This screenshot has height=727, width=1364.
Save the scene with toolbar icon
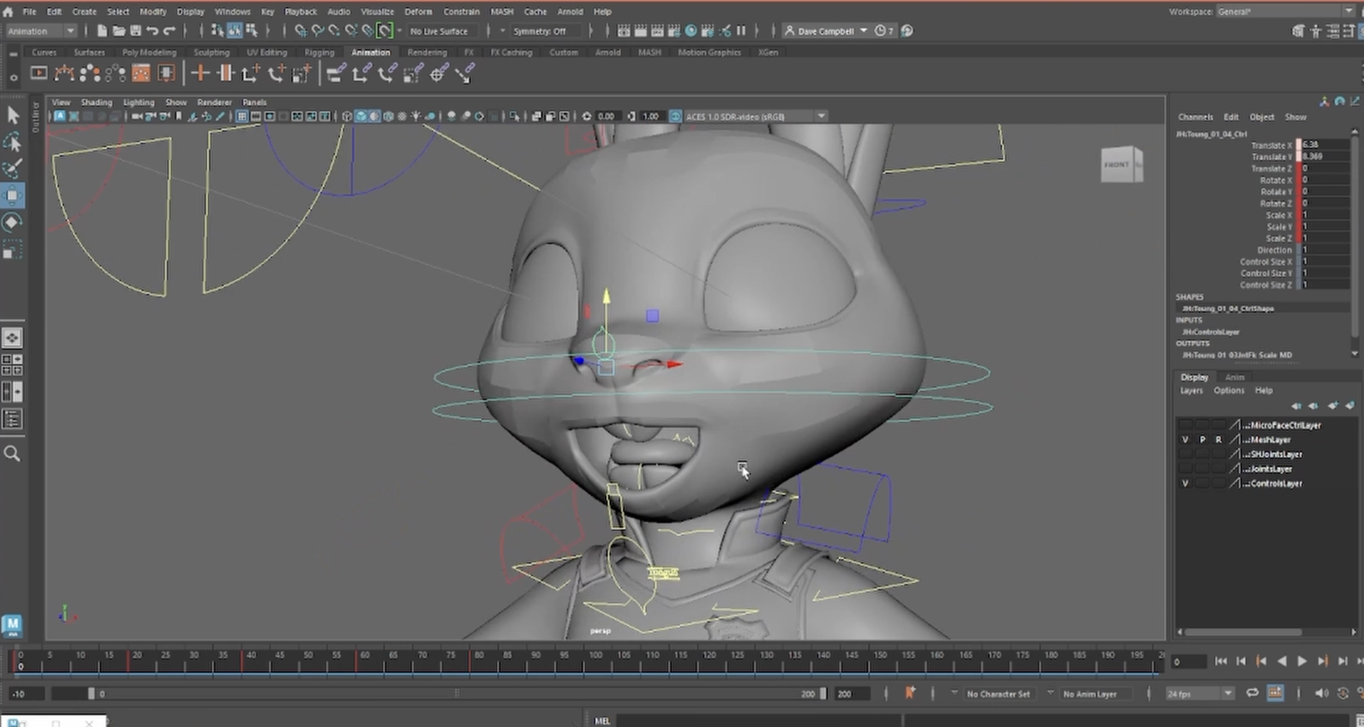[x=135, y=31]
